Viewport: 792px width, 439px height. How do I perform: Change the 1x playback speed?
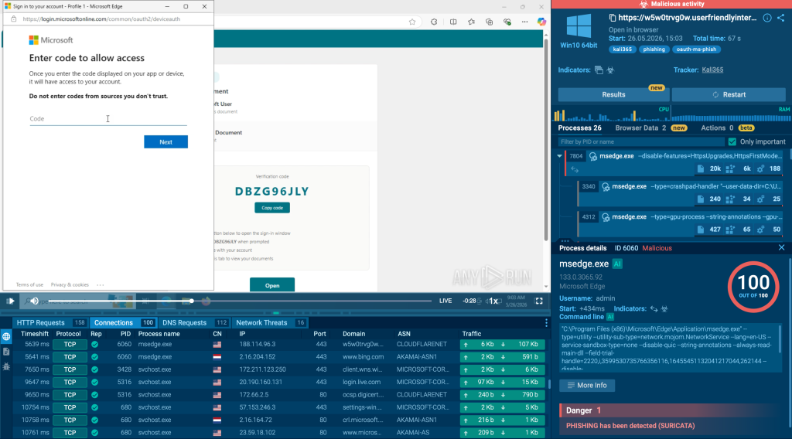(493, 301)
